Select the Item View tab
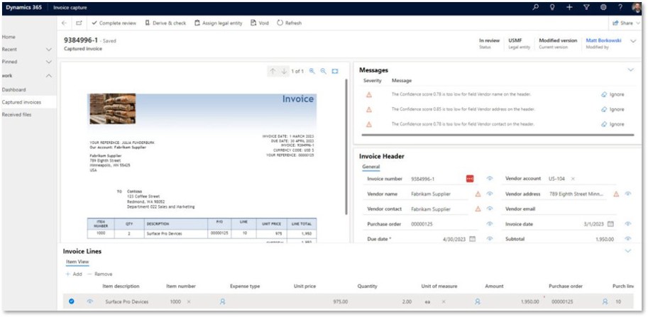The width and height of the screenshot is (648, 317). (x=77, y=262)
